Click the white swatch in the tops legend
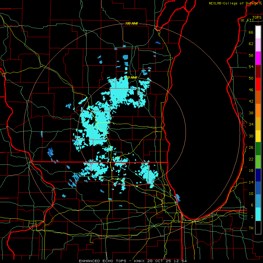263x263 pixels. point(258,32)
